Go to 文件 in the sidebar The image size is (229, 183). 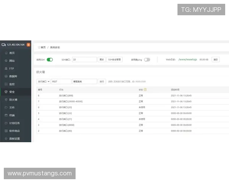[x=12, y=108]
